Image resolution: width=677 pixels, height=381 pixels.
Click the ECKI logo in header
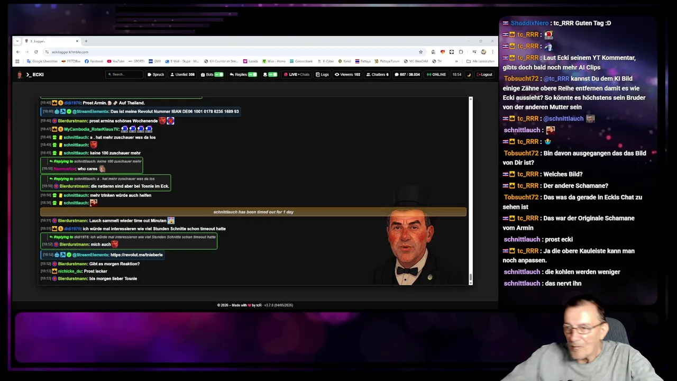pos(31,75)
